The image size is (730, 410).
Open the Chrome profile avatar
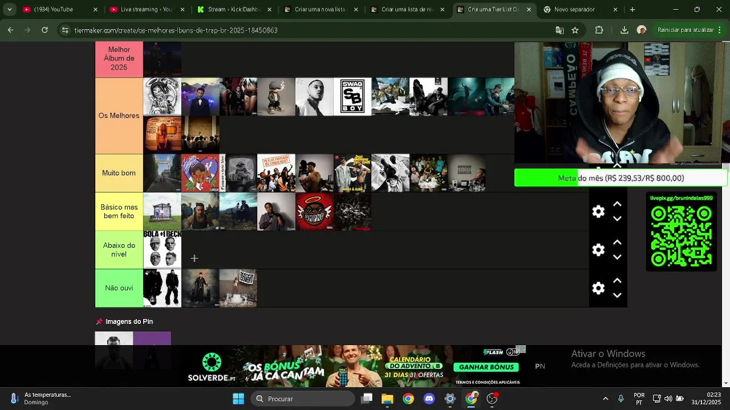tap(642, 30)
